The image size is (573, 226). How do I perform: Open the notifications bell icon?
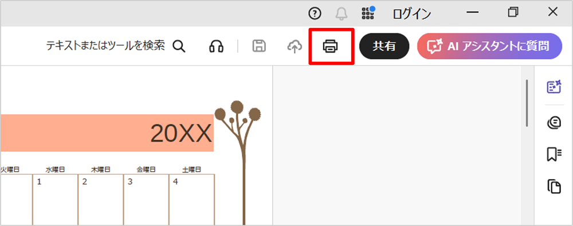[x=342, y=14]
